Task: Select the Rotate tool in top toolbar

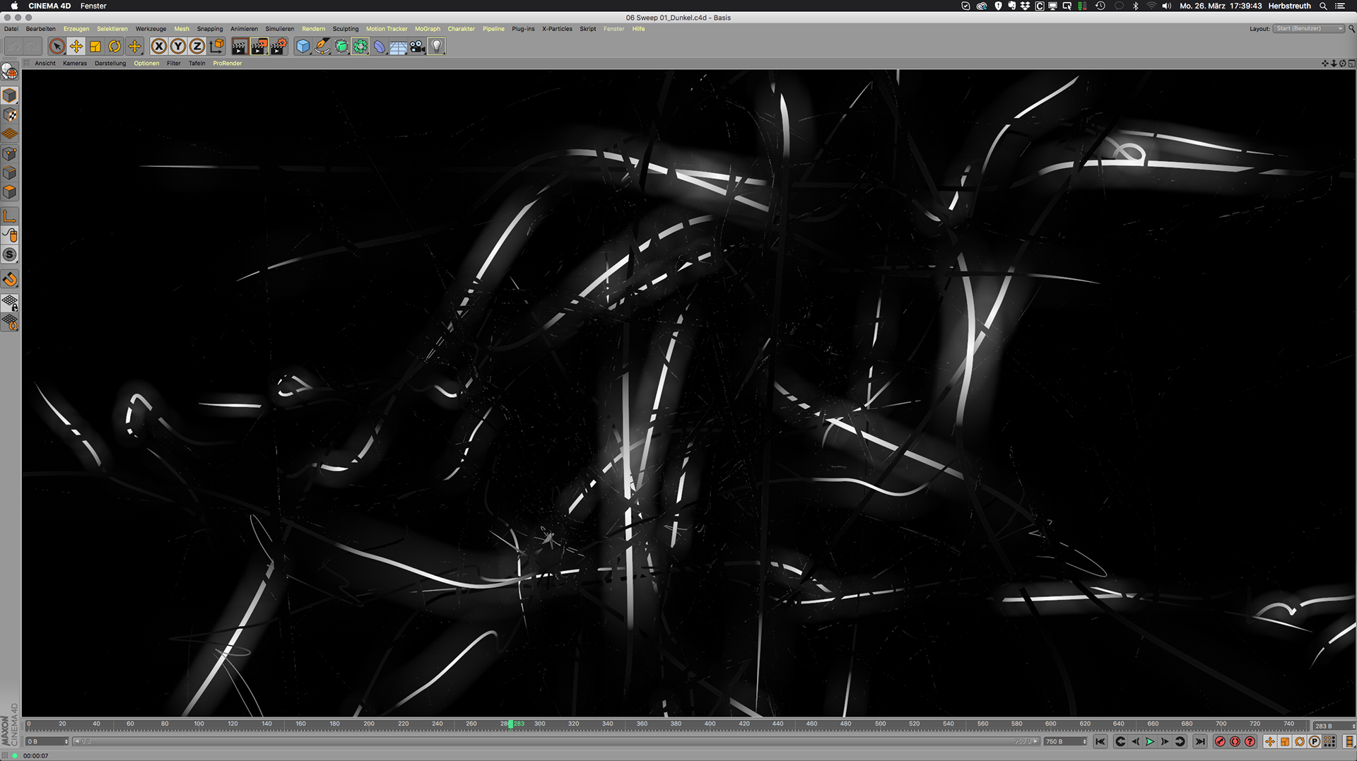Action: [x=114, y=47]
